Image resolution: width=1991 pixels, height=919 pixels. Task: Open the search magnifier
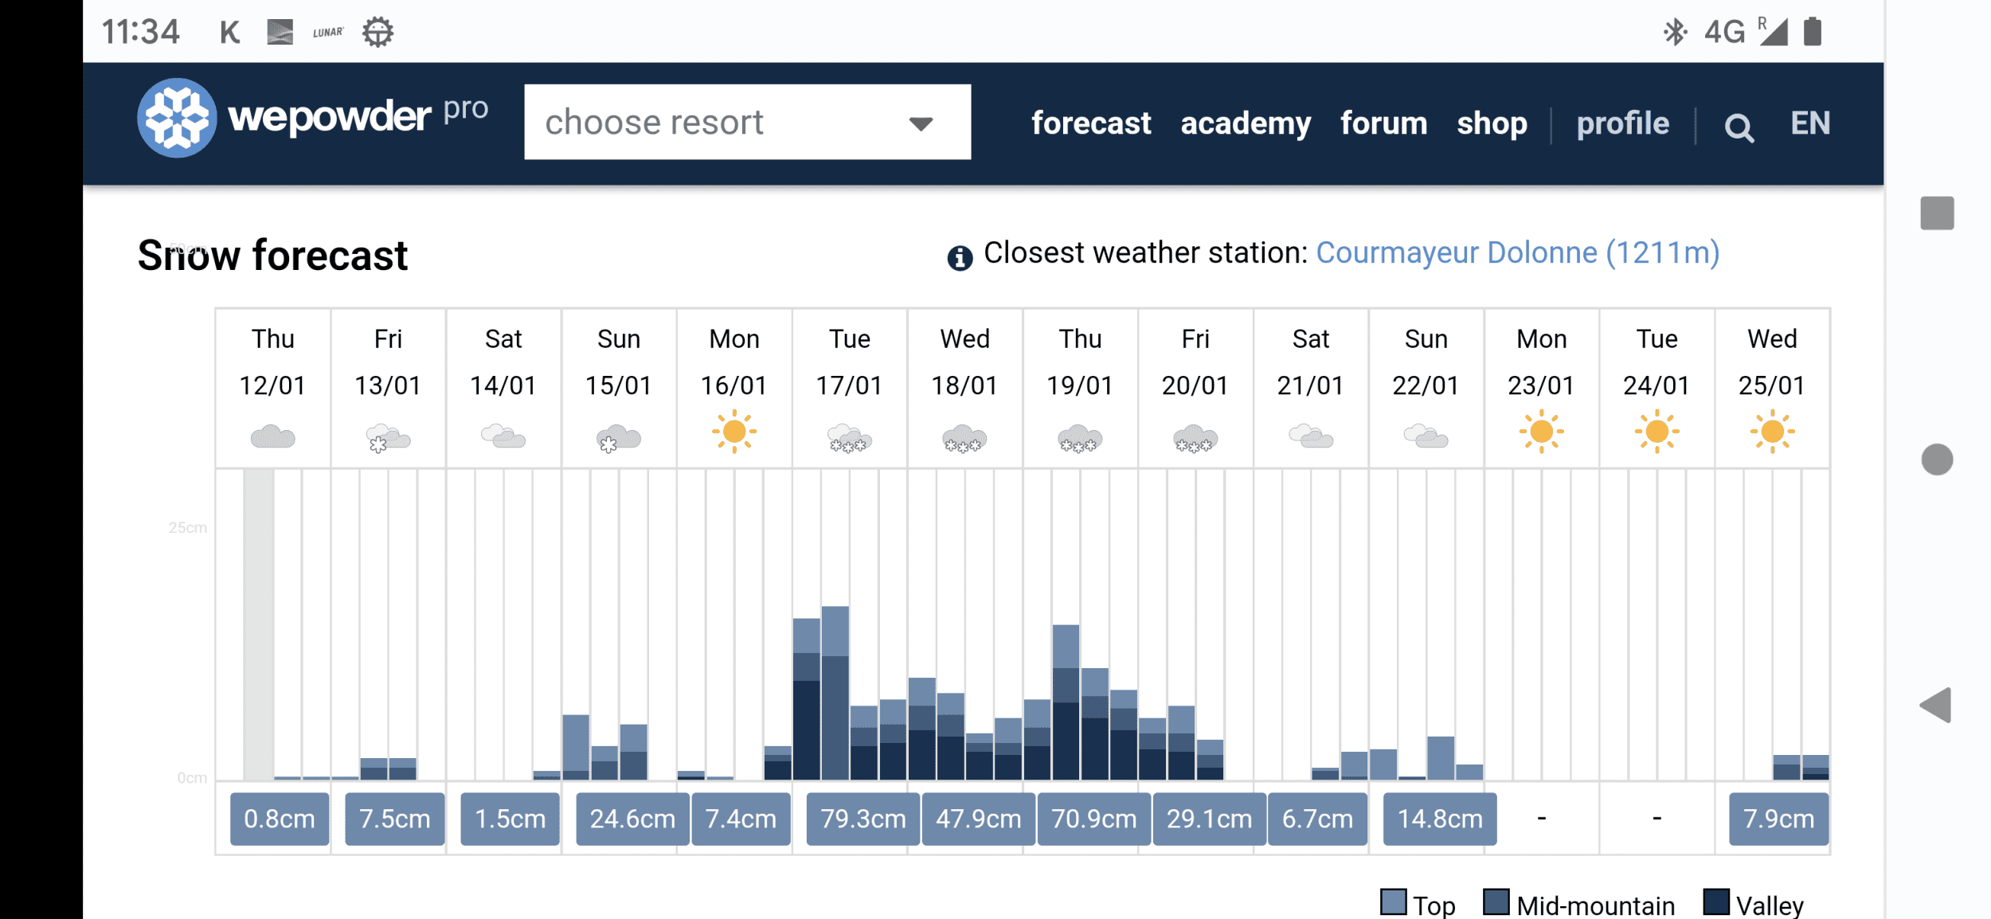(1738, 124)
